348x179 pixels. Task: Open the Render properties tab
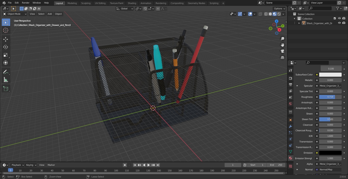pos(290,78)
